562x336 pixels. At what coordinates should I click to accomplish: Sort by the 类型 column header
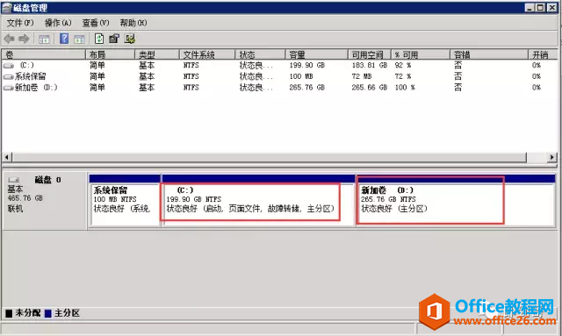157,54
